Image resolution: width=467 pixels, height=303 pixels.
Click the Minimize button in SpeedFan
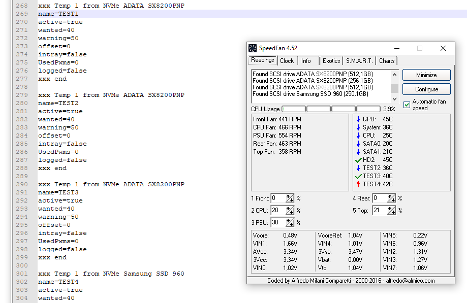pos(426,75)
